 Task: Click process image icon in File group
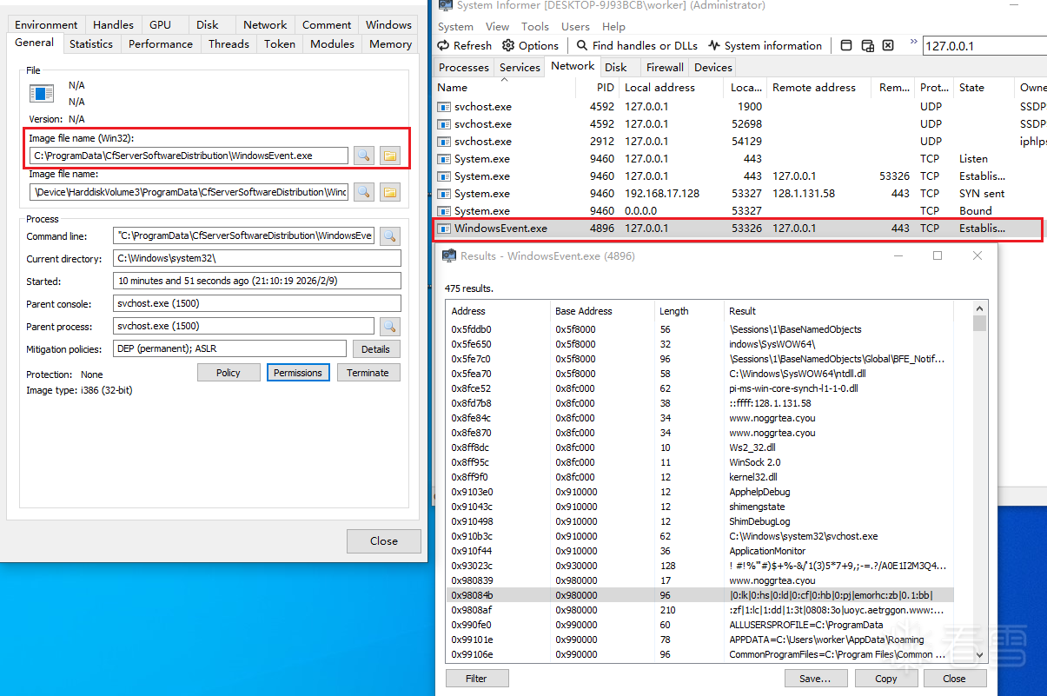42,93
